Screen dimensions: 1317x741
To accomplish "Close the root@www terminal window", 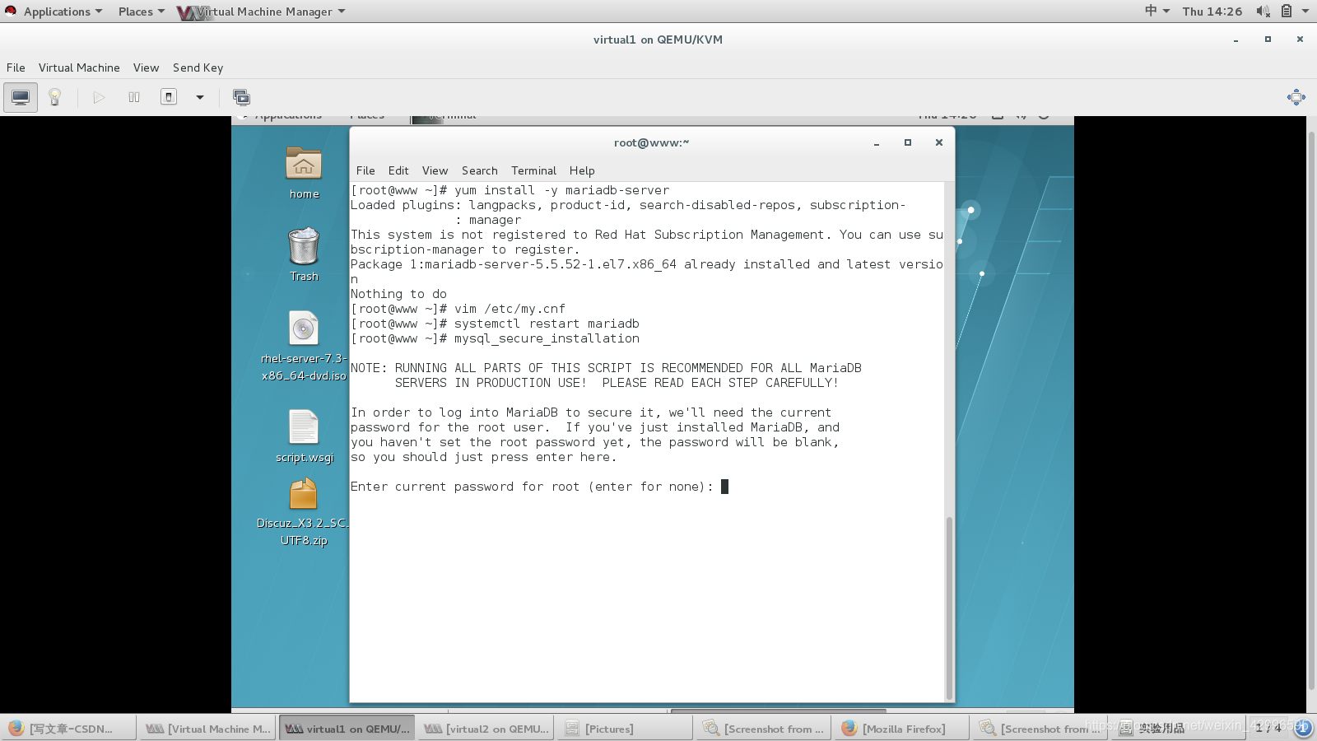I will point(938,142).
